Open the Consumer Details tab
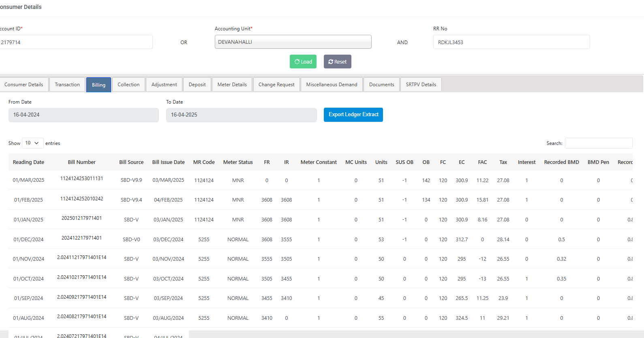 tap(24, 85)
